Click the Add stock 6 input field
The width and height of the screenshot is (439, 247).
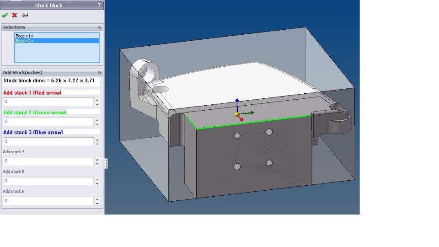click(48, 201)
